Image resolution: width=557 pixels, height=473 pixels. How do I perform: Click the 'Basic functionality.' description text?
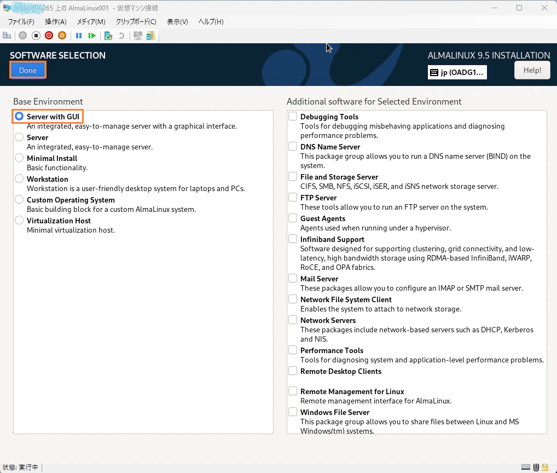57,168
